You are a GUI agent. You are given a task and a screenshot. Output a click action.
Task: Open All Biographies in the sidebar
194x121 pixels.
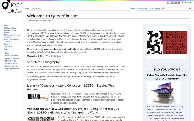coord(10,28)
